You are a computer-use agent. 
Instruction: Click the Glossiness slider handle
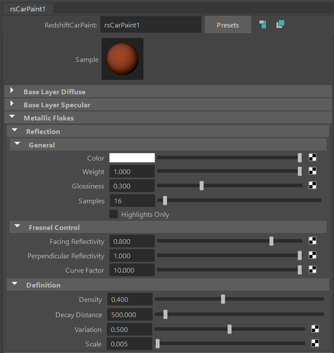pos(201,186)
